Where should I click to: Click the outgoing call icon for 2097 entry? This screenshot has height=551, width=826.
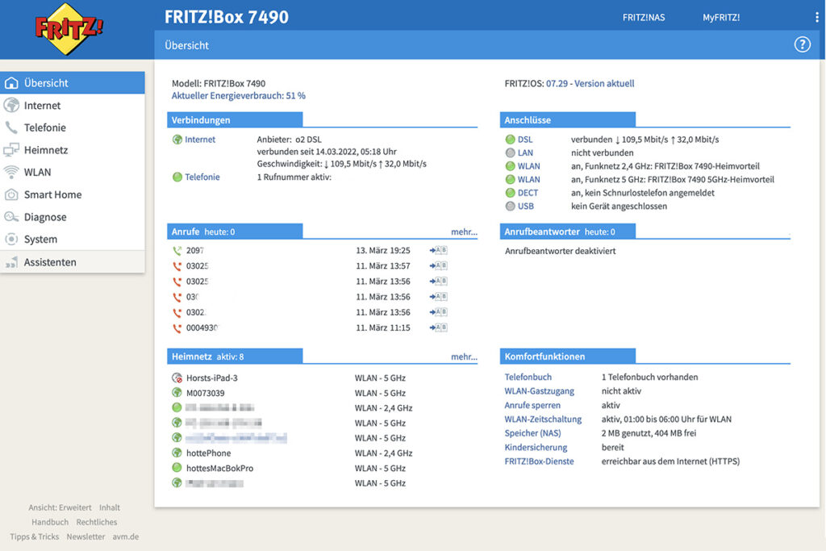(177, 251)
